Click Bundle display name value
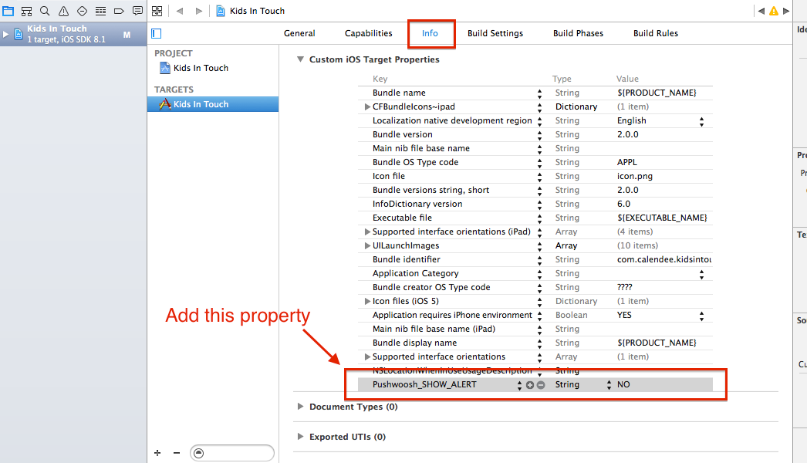This screenshot has width=807, height=463. click(x=657, y=343)
